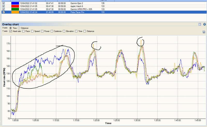Enable the Power Y axis checkbox
This screenshot has height=127, width=207.
pos(42,31)
